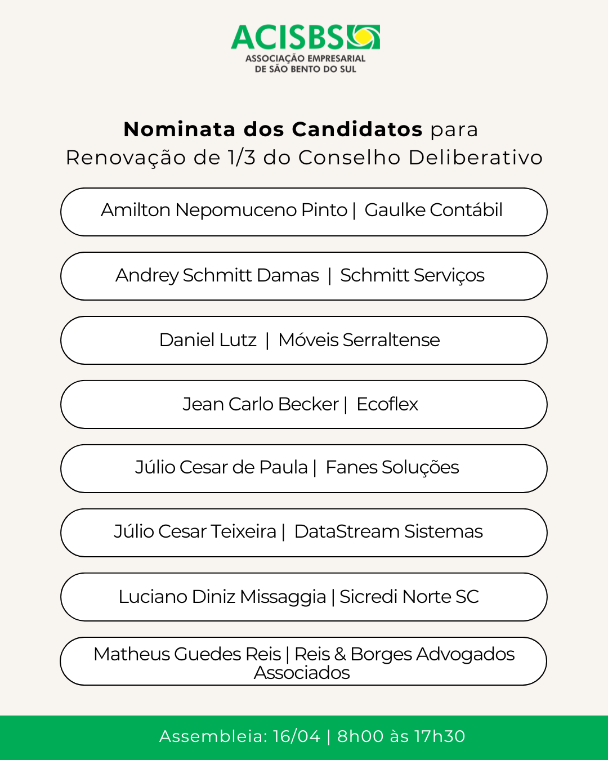Click the Móveis Serraltense company name
Image resolution: width=608 pixels, height=760 pixels.
(359, 340)
